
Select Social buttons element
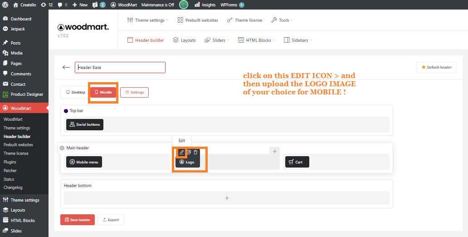pos(85,124)
